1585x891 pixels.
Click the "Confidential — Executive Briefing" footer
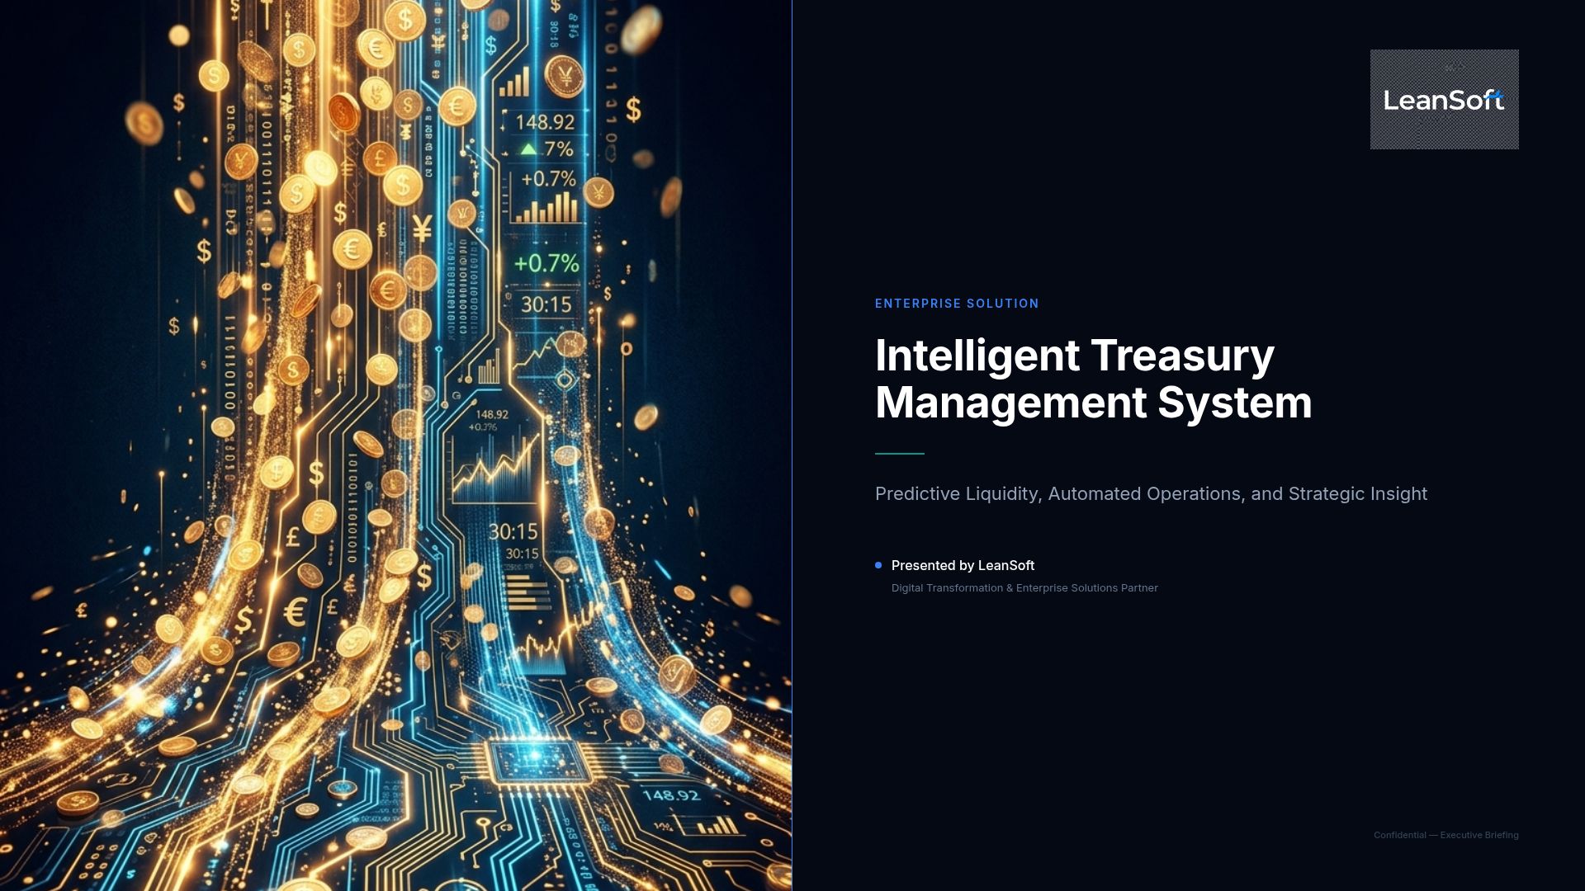point(1445,835)
